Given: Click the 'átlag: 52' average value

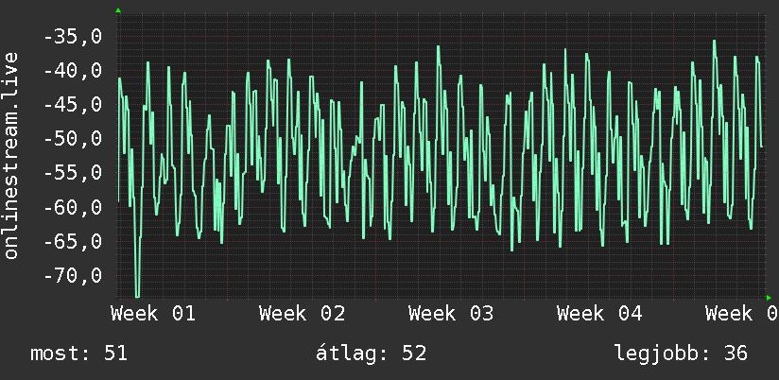Looking at the screenshot, I should point(372,354).
